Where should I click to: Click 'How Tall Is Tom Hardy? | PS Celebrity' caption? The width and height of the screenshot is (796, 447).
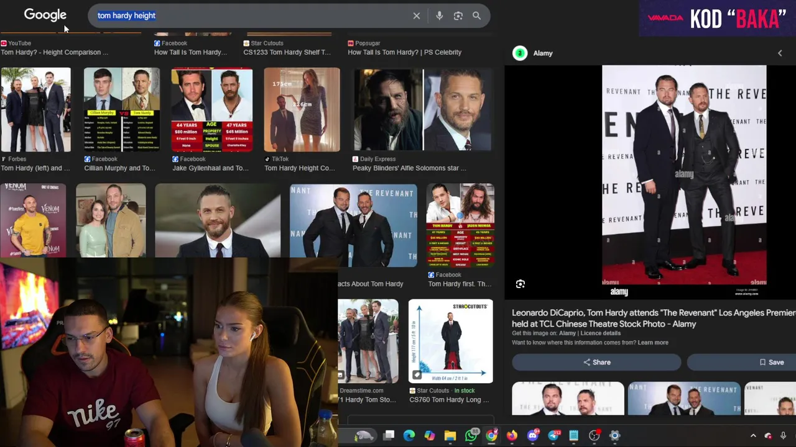(x=404, y=53)
